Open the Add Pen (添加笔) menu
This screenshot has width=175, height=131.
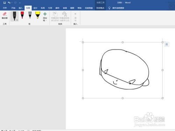click(45, 17)
